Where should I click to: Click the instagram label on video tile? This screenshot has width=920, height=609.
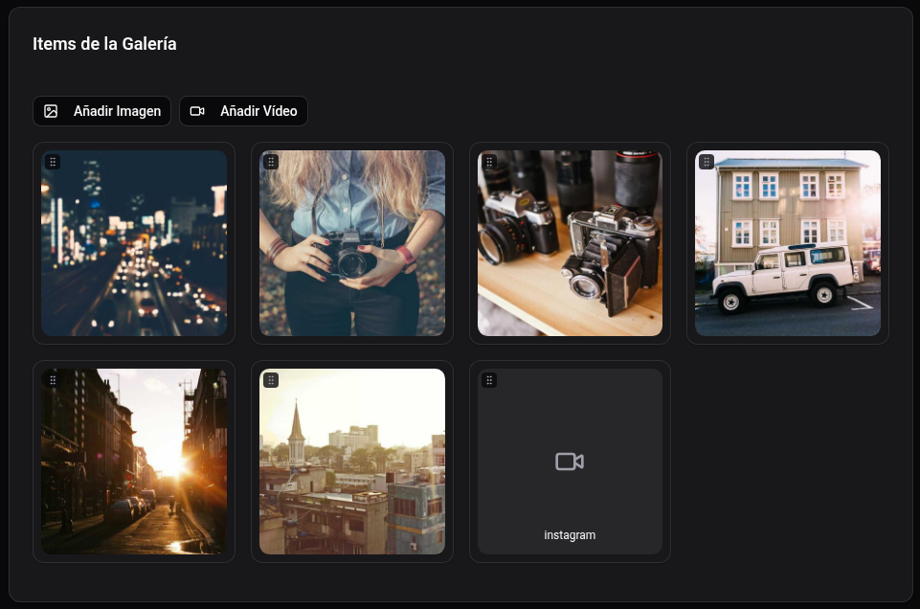point(570,535)
